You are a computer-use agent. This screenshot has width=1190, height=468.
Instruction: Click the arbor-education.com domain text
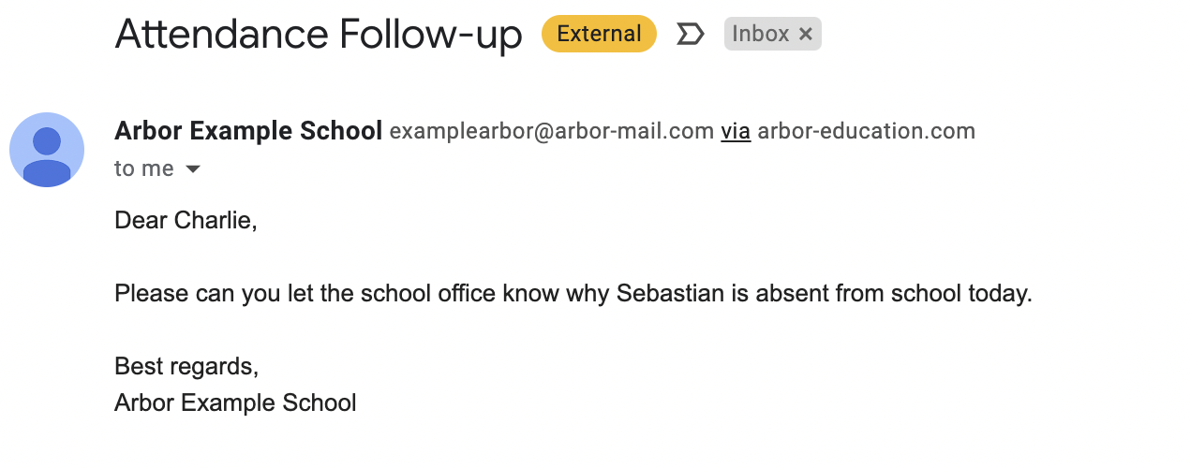866,131
